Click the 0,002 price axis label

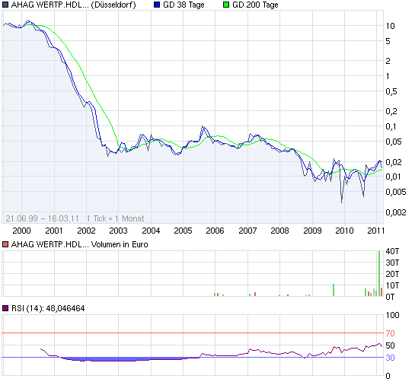pyautogui.click(x=396, y=212)
